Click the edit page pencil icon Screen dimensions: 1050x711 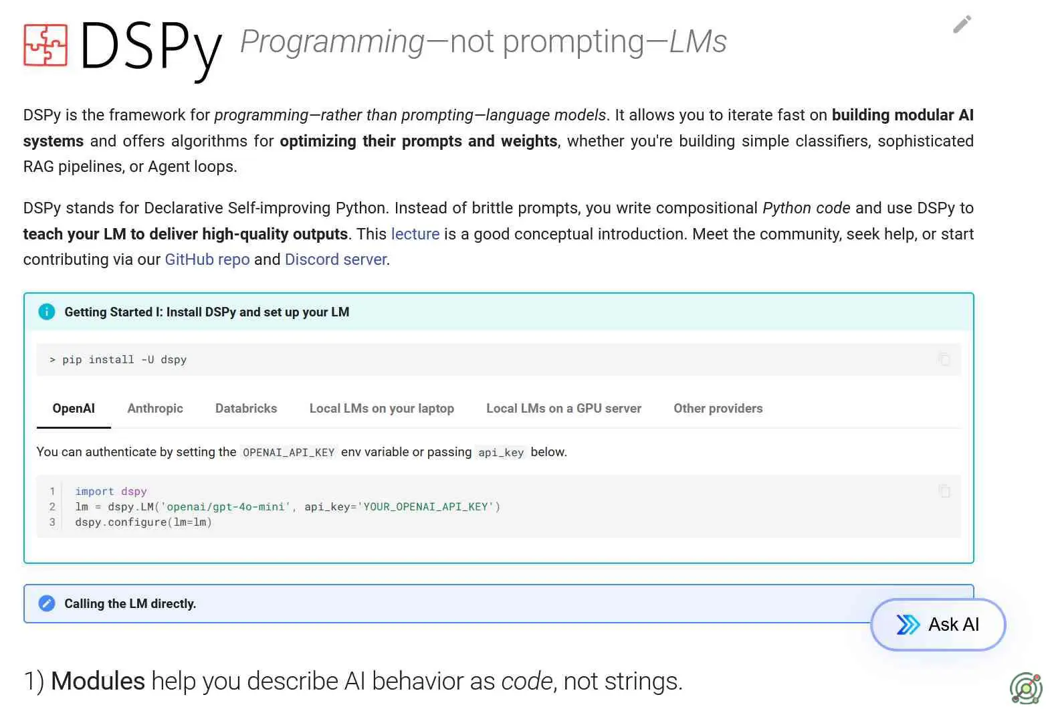click(962, 25)
